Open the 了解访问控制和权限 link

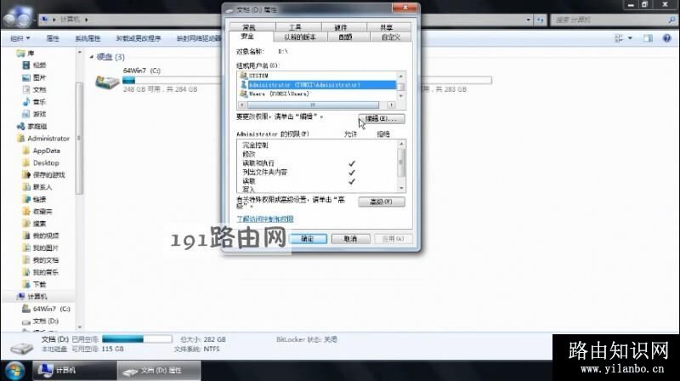tap(265, 219)
